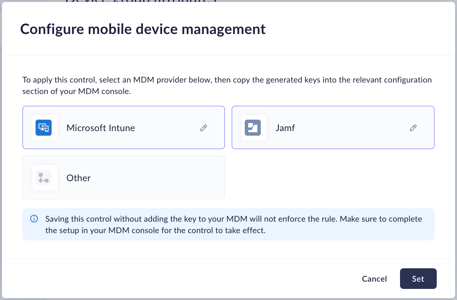Select the Microsoft Intune provider label
Viewport: 457px width, 300px height.
click(x=101, y=128)
